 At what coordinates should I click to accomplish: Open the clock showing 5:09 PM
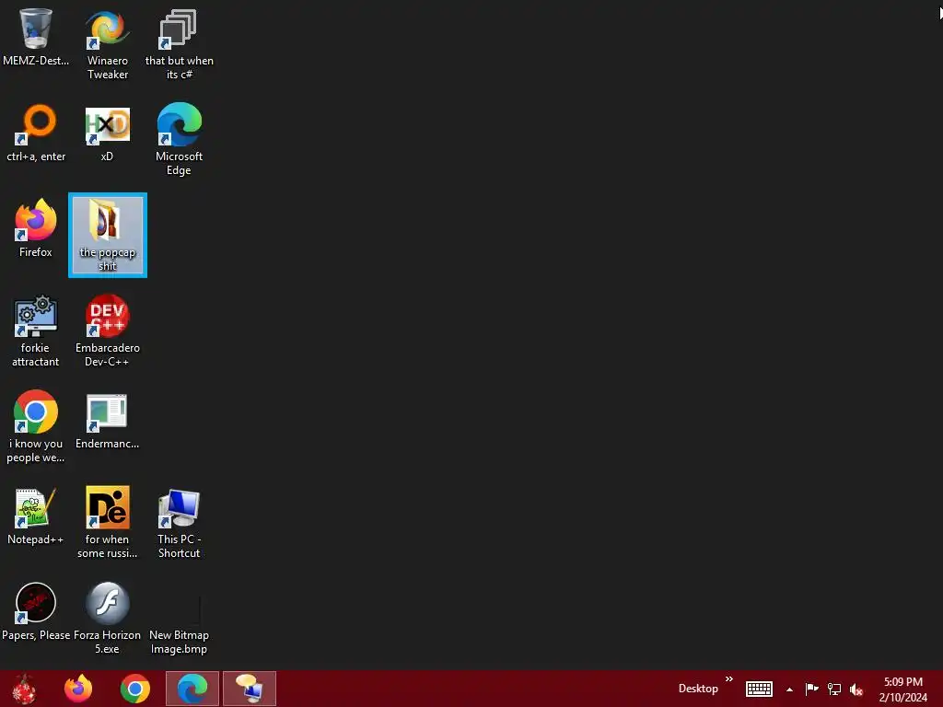coord(902,690)
